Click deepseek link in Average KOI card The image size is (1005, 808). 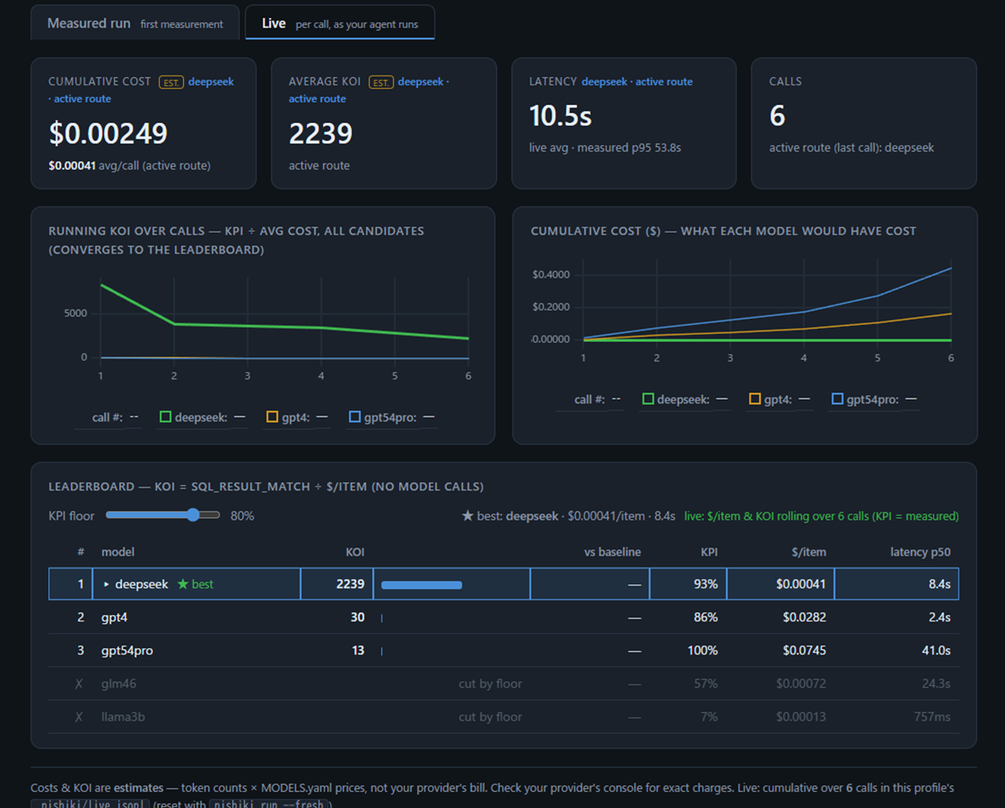click(x=421, y=82)
